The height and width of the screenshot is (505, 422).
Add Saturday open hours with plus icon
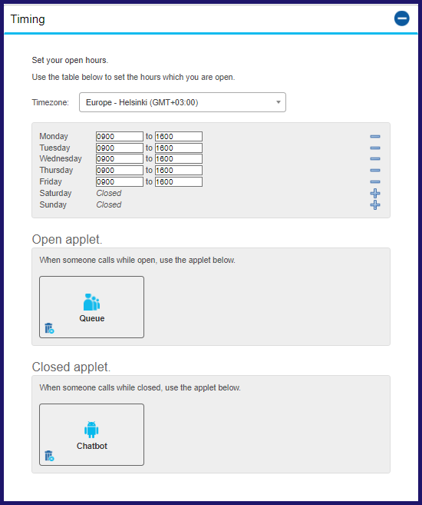tap(375, 193)
